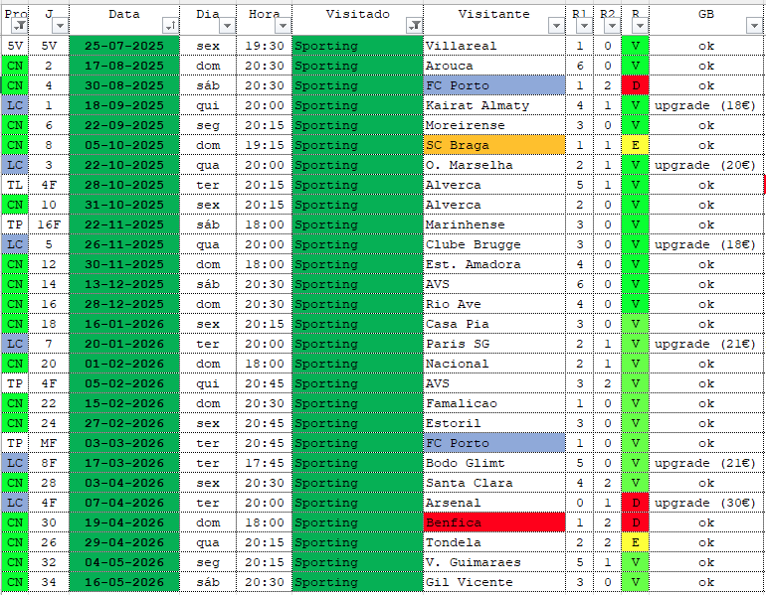This screenshot has width=766, height=595.
Task: Click the upgrade (18€) cell for Kairat Almaty
Action: [706, 105]
